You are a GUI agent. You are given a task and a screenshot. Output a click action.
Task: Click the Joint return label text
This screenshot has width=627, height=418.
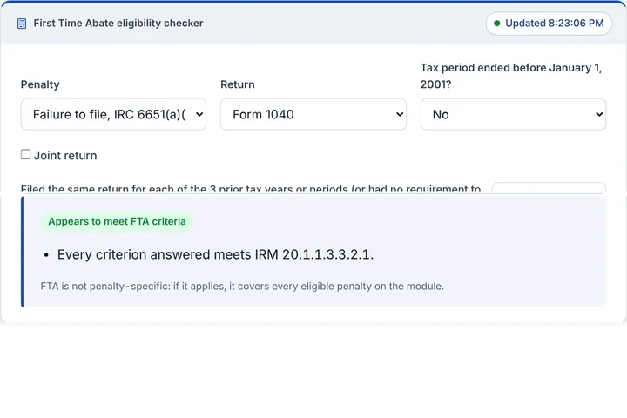[x=65, y=155]
